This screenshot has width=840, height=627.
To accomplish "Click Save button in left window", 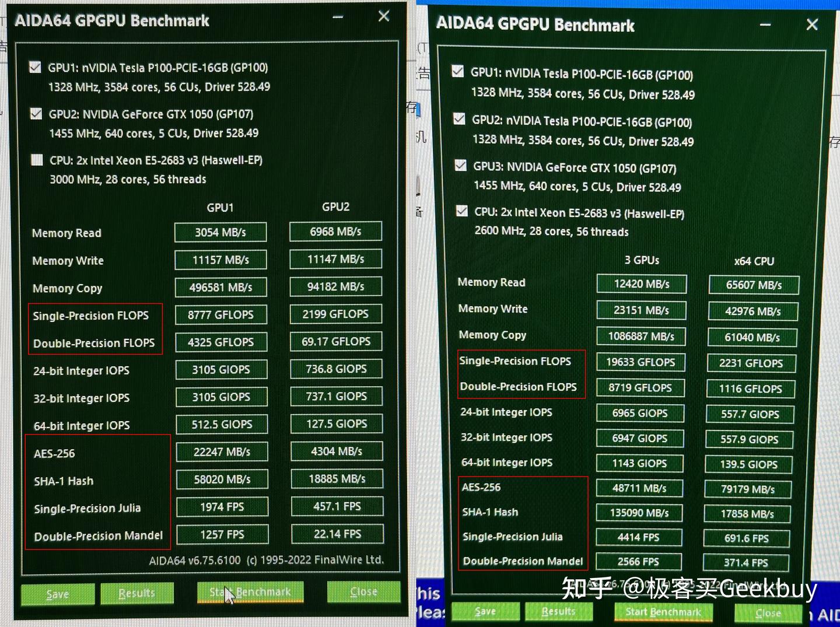I will pyautogui.click(x=58, y=594).
